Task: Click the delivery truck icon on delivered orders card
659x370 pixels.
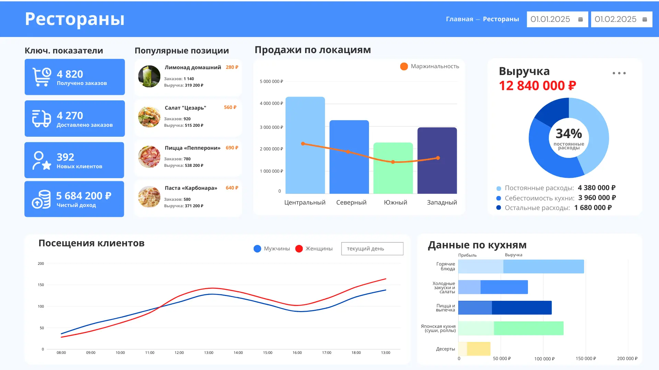Action: 41,118
